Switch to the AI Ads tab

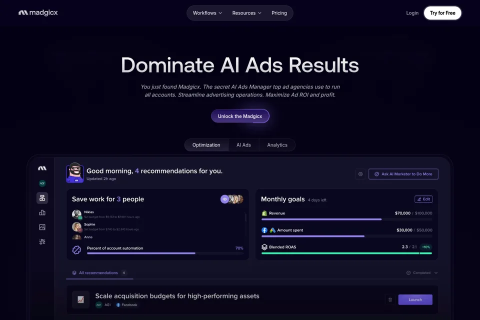243,145
